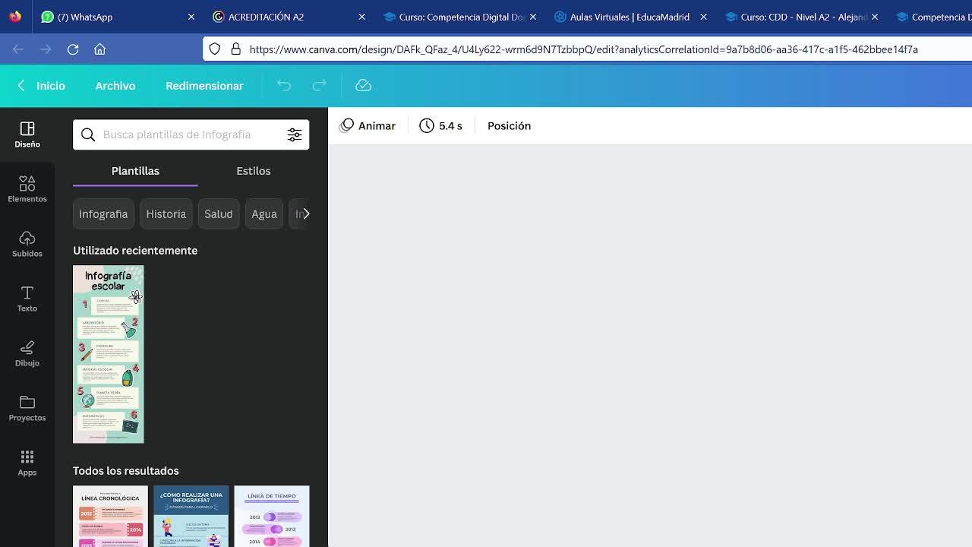Click the magnifier search icon
The height and width of the screenshot is (547, 972).
click(x=88, y=134)
